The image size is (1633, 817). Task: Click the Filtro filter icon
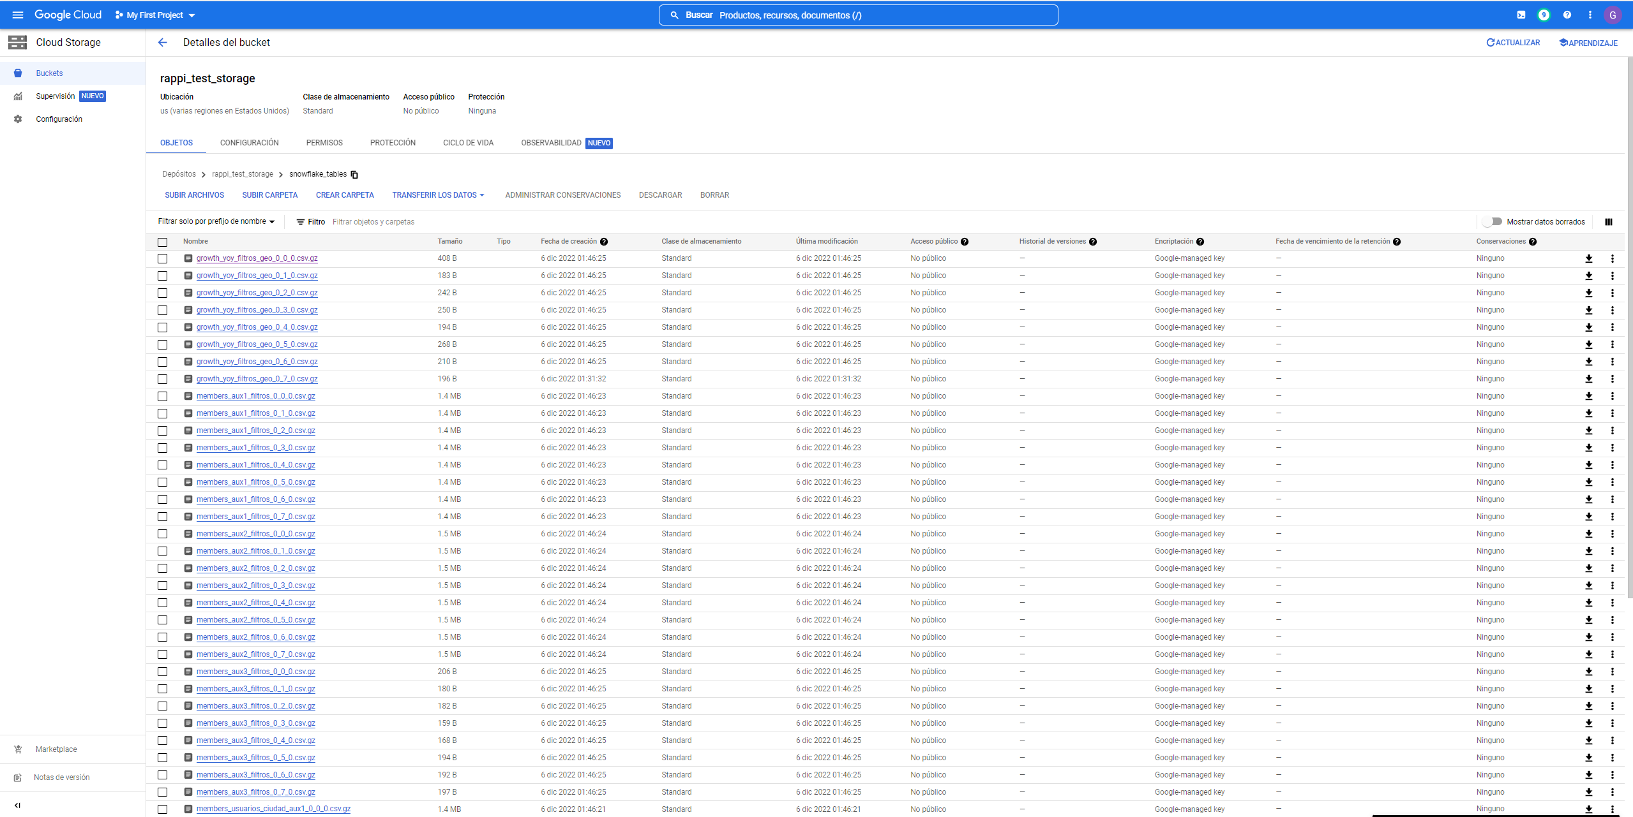301,222
